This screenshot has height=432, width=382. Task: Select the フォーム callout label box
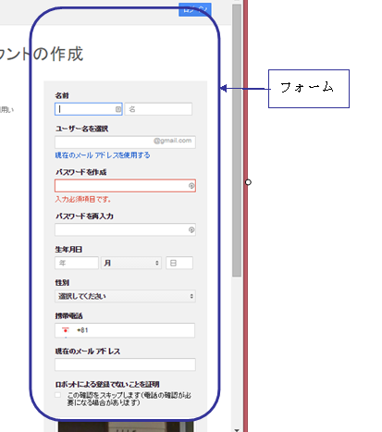click(309, 89)
